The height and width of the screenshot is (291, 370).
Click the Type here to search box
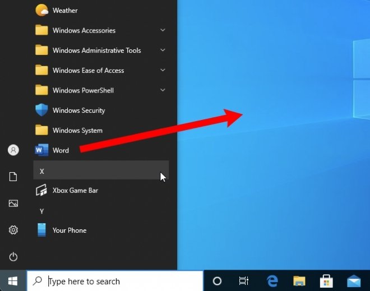(x=115, y=281)
